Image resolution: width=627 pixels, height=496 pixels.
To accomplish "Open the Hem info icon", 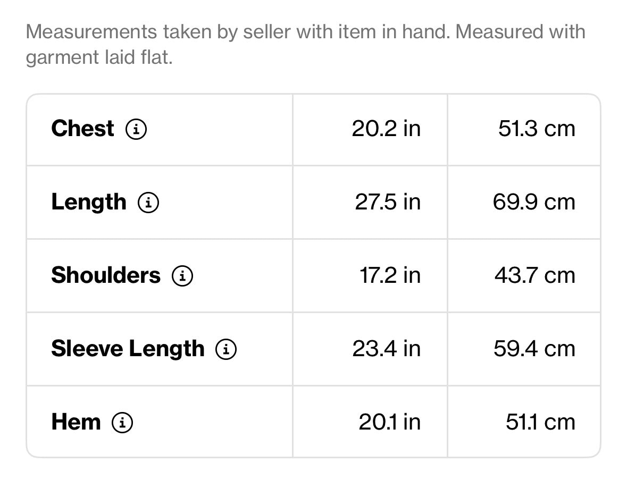I will tap(122, 423).
